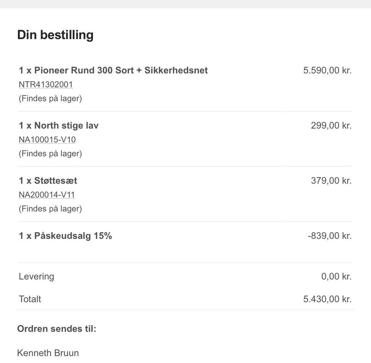The image size is (371, 363).
Task: Click the Totalt label
Action: 30,299
